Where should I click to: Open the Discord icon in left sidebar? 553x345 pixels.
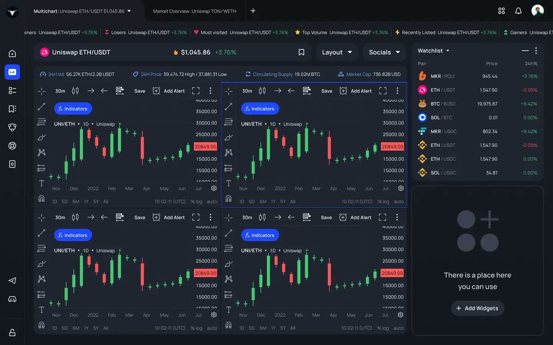tap(12, 299)
